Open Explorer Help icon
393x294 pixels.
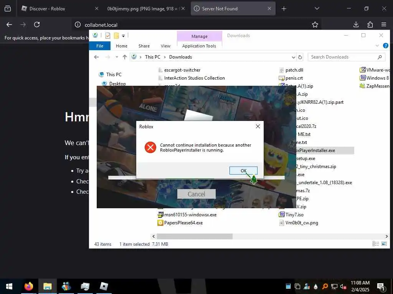click(386, 46)
